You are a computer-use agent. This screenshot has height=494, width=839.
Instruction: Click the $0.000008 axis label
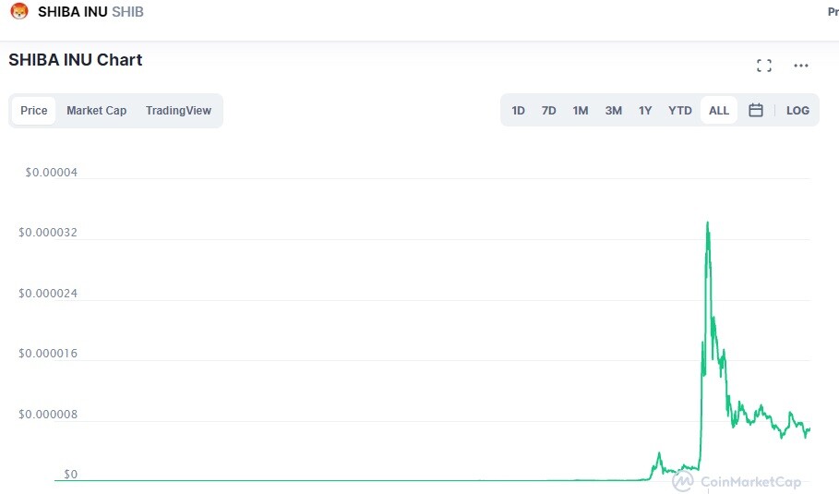point(48,415)
